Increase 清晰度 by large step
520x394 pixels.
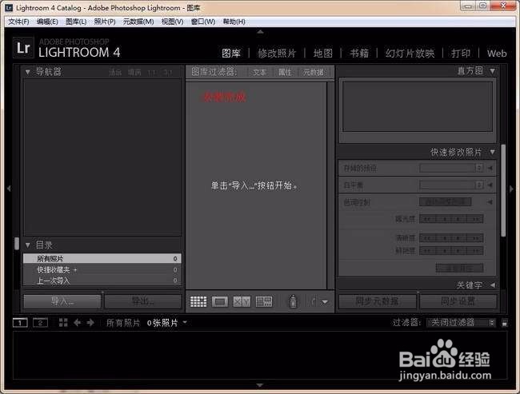(475, 238)
